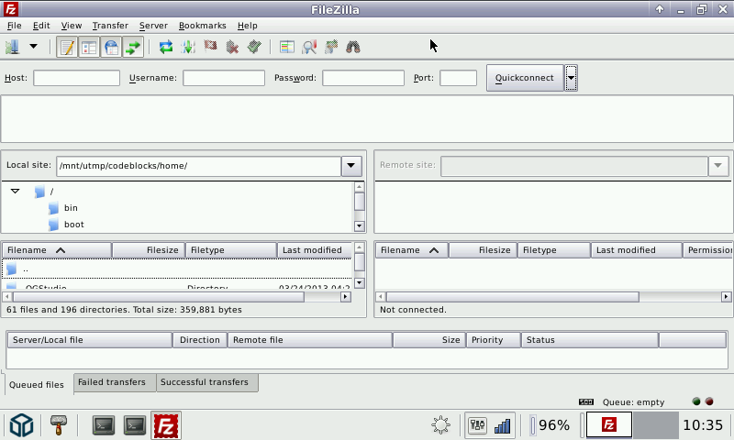This screenshot has width=734, height=440.
Task: Sort local files by Last modified column
Action: [312, 250]
